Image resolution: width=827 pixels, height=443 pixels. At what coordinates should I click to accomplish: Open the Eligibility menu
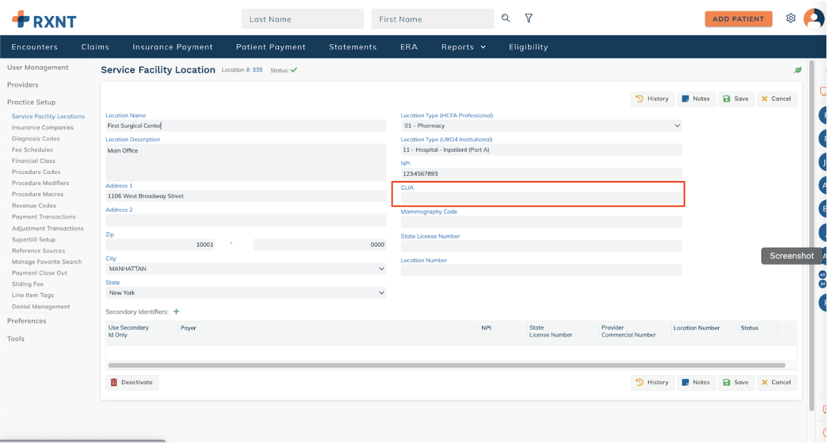coord(528,47)
